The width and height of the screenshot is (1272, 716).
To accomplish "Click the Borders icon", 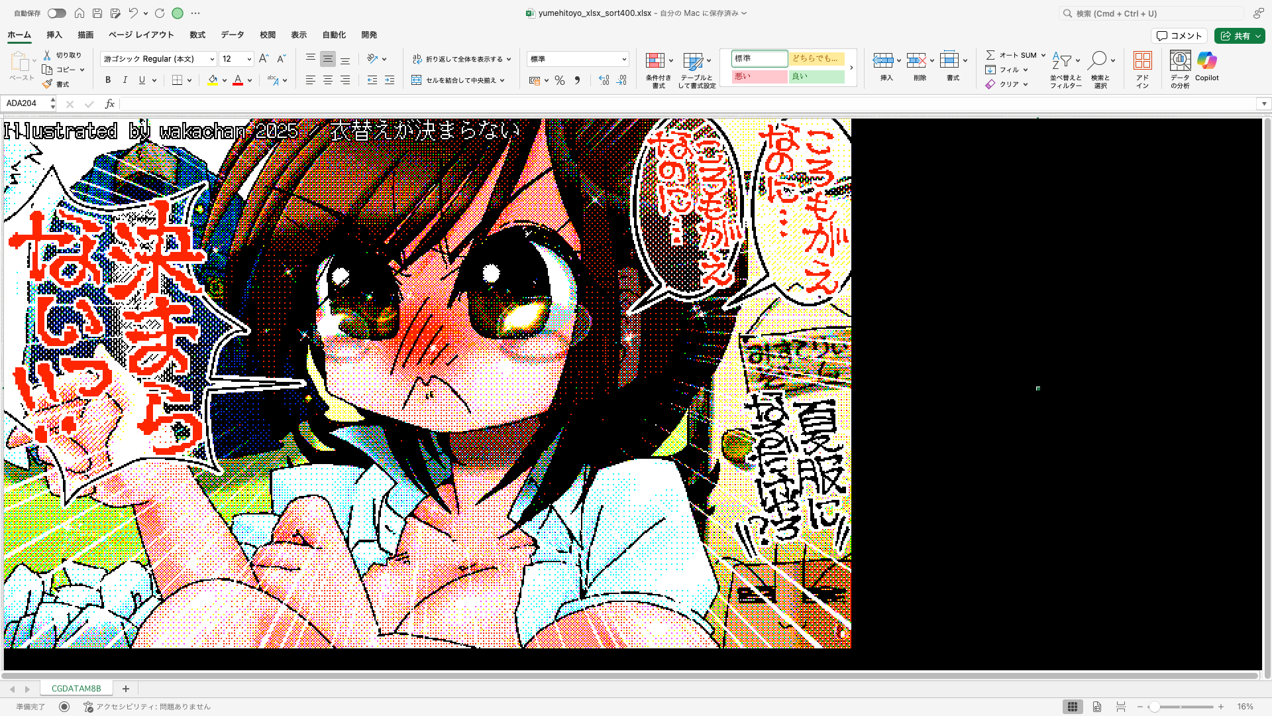I will 177,80.
